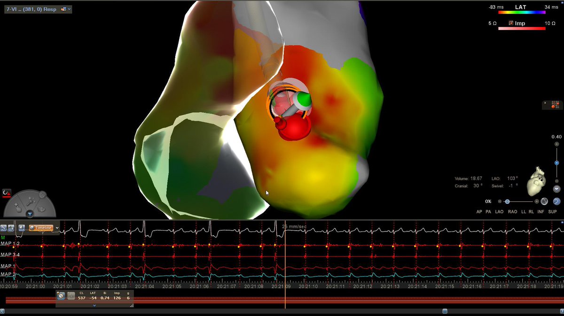
Task: Open the dropdown arrow next to Timeline
Action: click(x=57, y=228)
